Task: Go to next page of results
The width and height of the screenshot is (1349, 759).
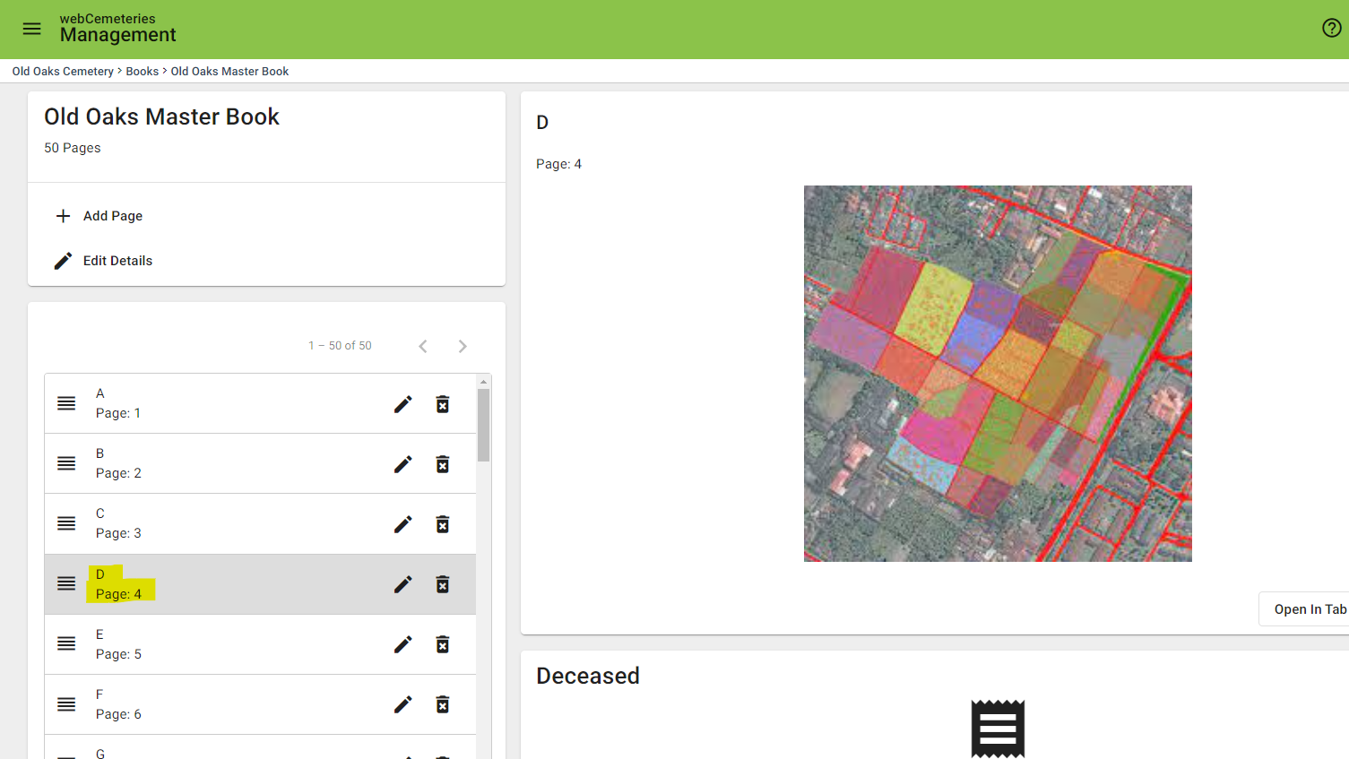Action: coord(463,346)
